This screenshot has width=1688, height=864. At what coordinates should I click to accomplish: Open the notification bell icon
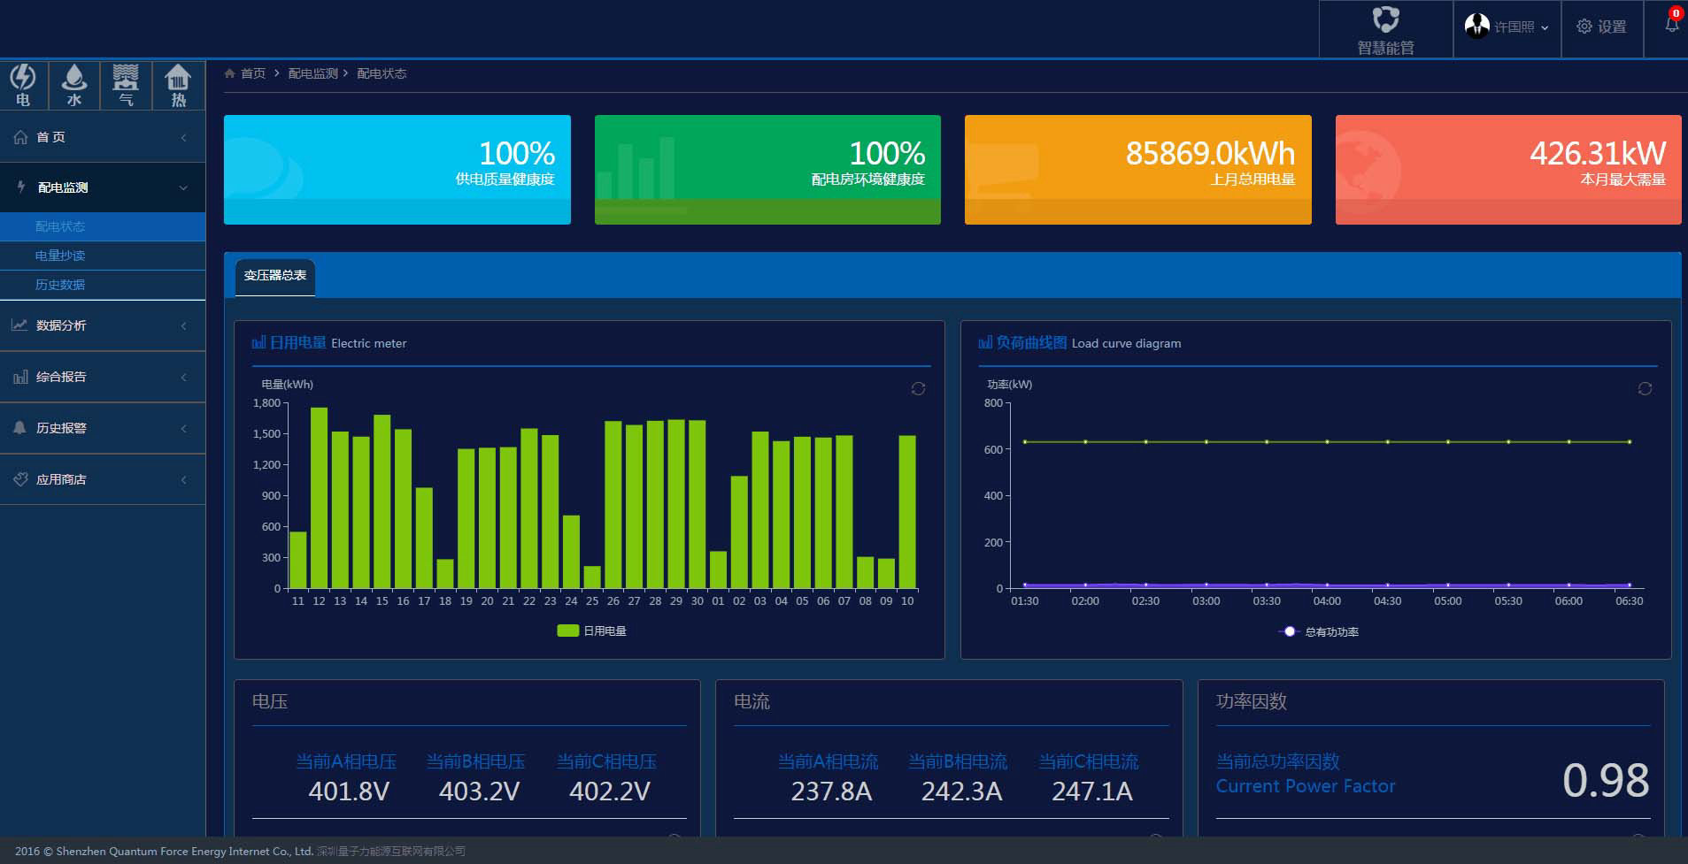pos(1671,25)
